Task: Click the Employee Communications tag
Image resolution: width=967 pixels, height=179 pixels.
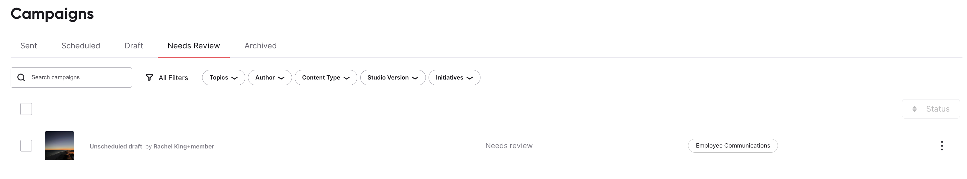Action: click(x=732, y=146)
